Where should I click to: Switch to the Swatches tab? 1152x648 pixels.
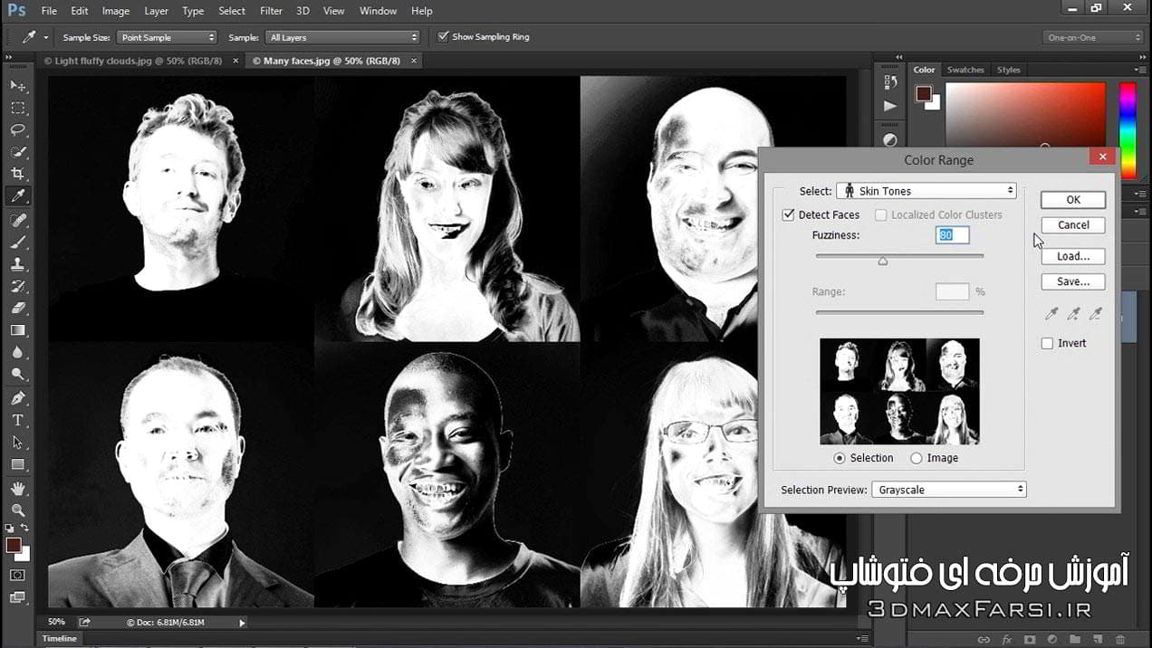965,70
